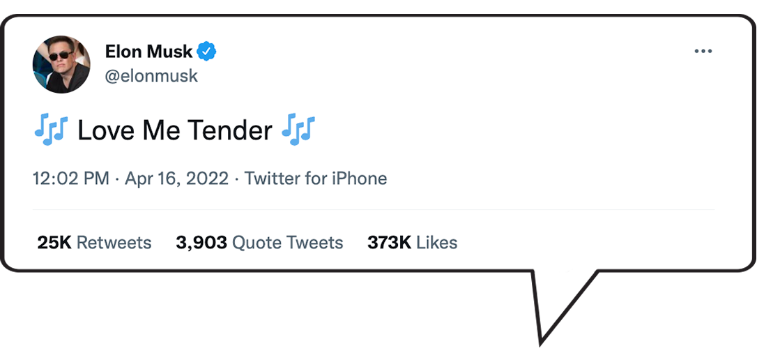Click the Apr 16, 2022 date
757x353 pixels.
176,179
